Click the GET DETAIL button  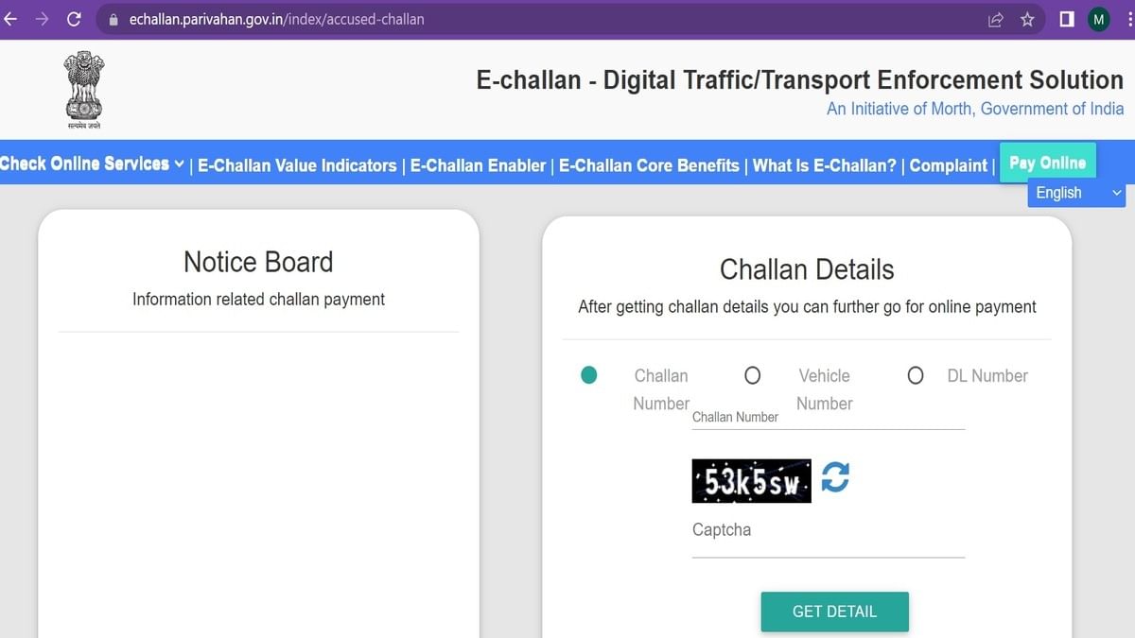(834, 612)
